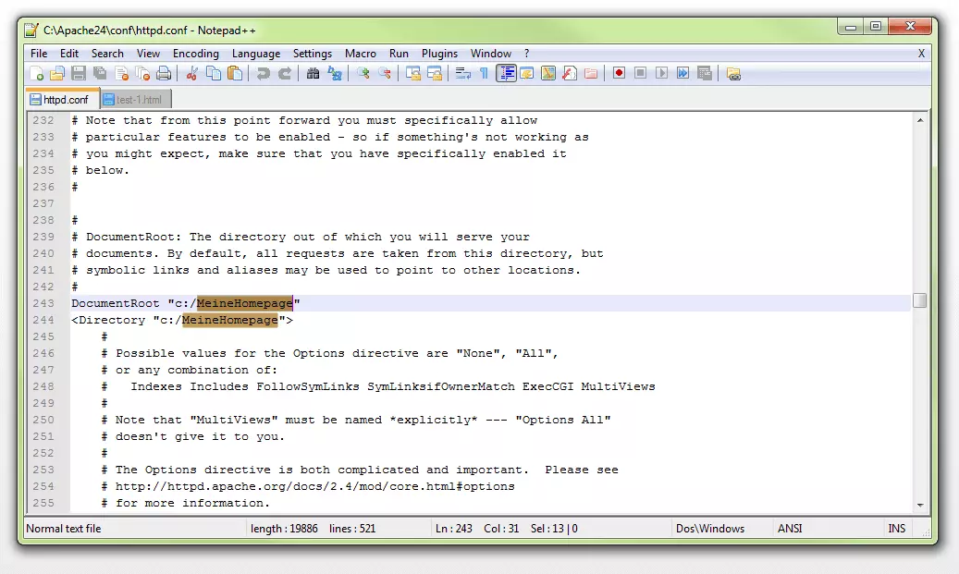Viewport: 959px width, 574px height.
Task: Undo the last change with the Undo arrow
Action: click(263, 73)
